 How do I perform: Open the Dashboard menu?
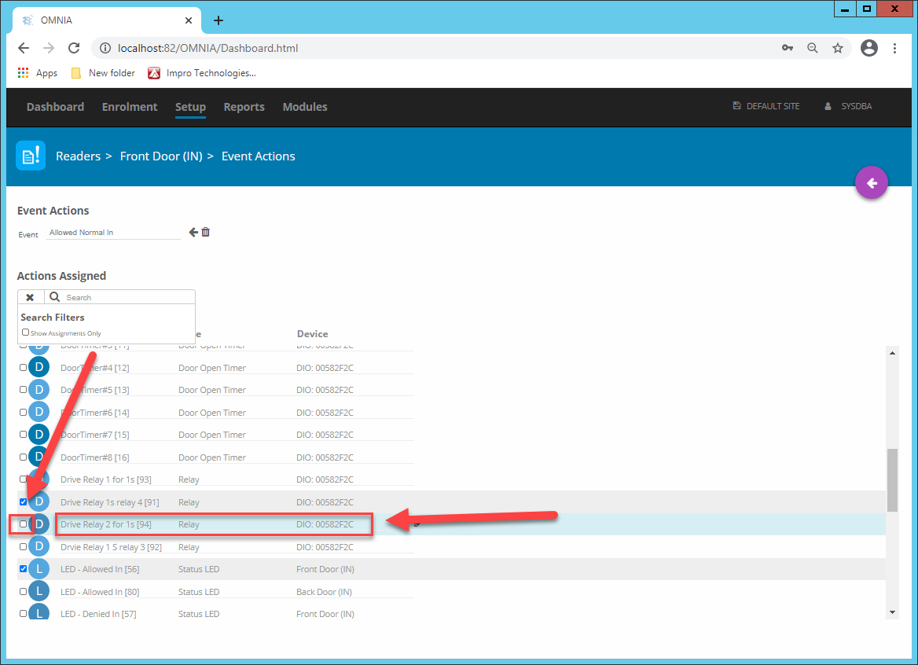55,107
